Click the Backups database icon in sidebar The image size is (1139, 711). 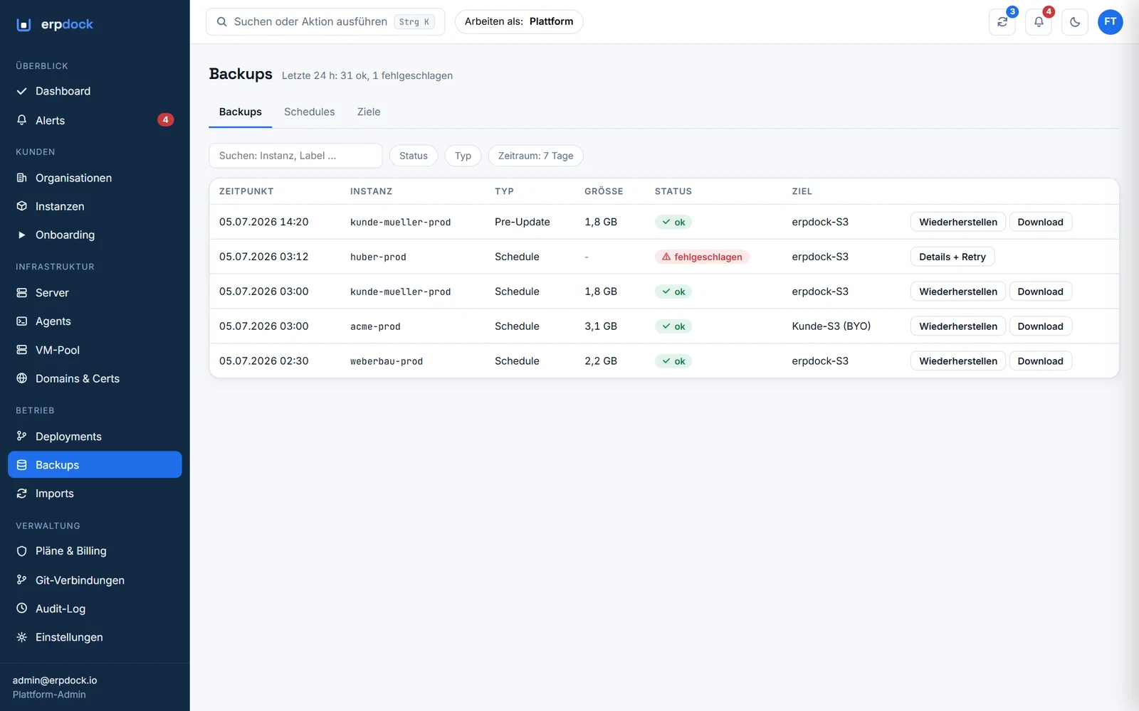point(22,465)
